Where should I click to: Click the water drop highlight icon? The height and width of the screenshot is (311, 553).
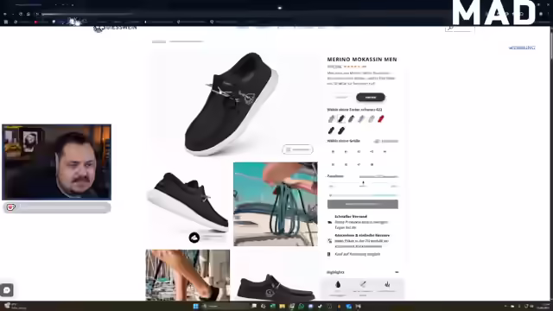(x=338, y=284)
